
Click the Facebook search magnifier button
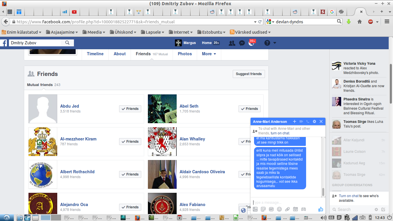[67, 43]
